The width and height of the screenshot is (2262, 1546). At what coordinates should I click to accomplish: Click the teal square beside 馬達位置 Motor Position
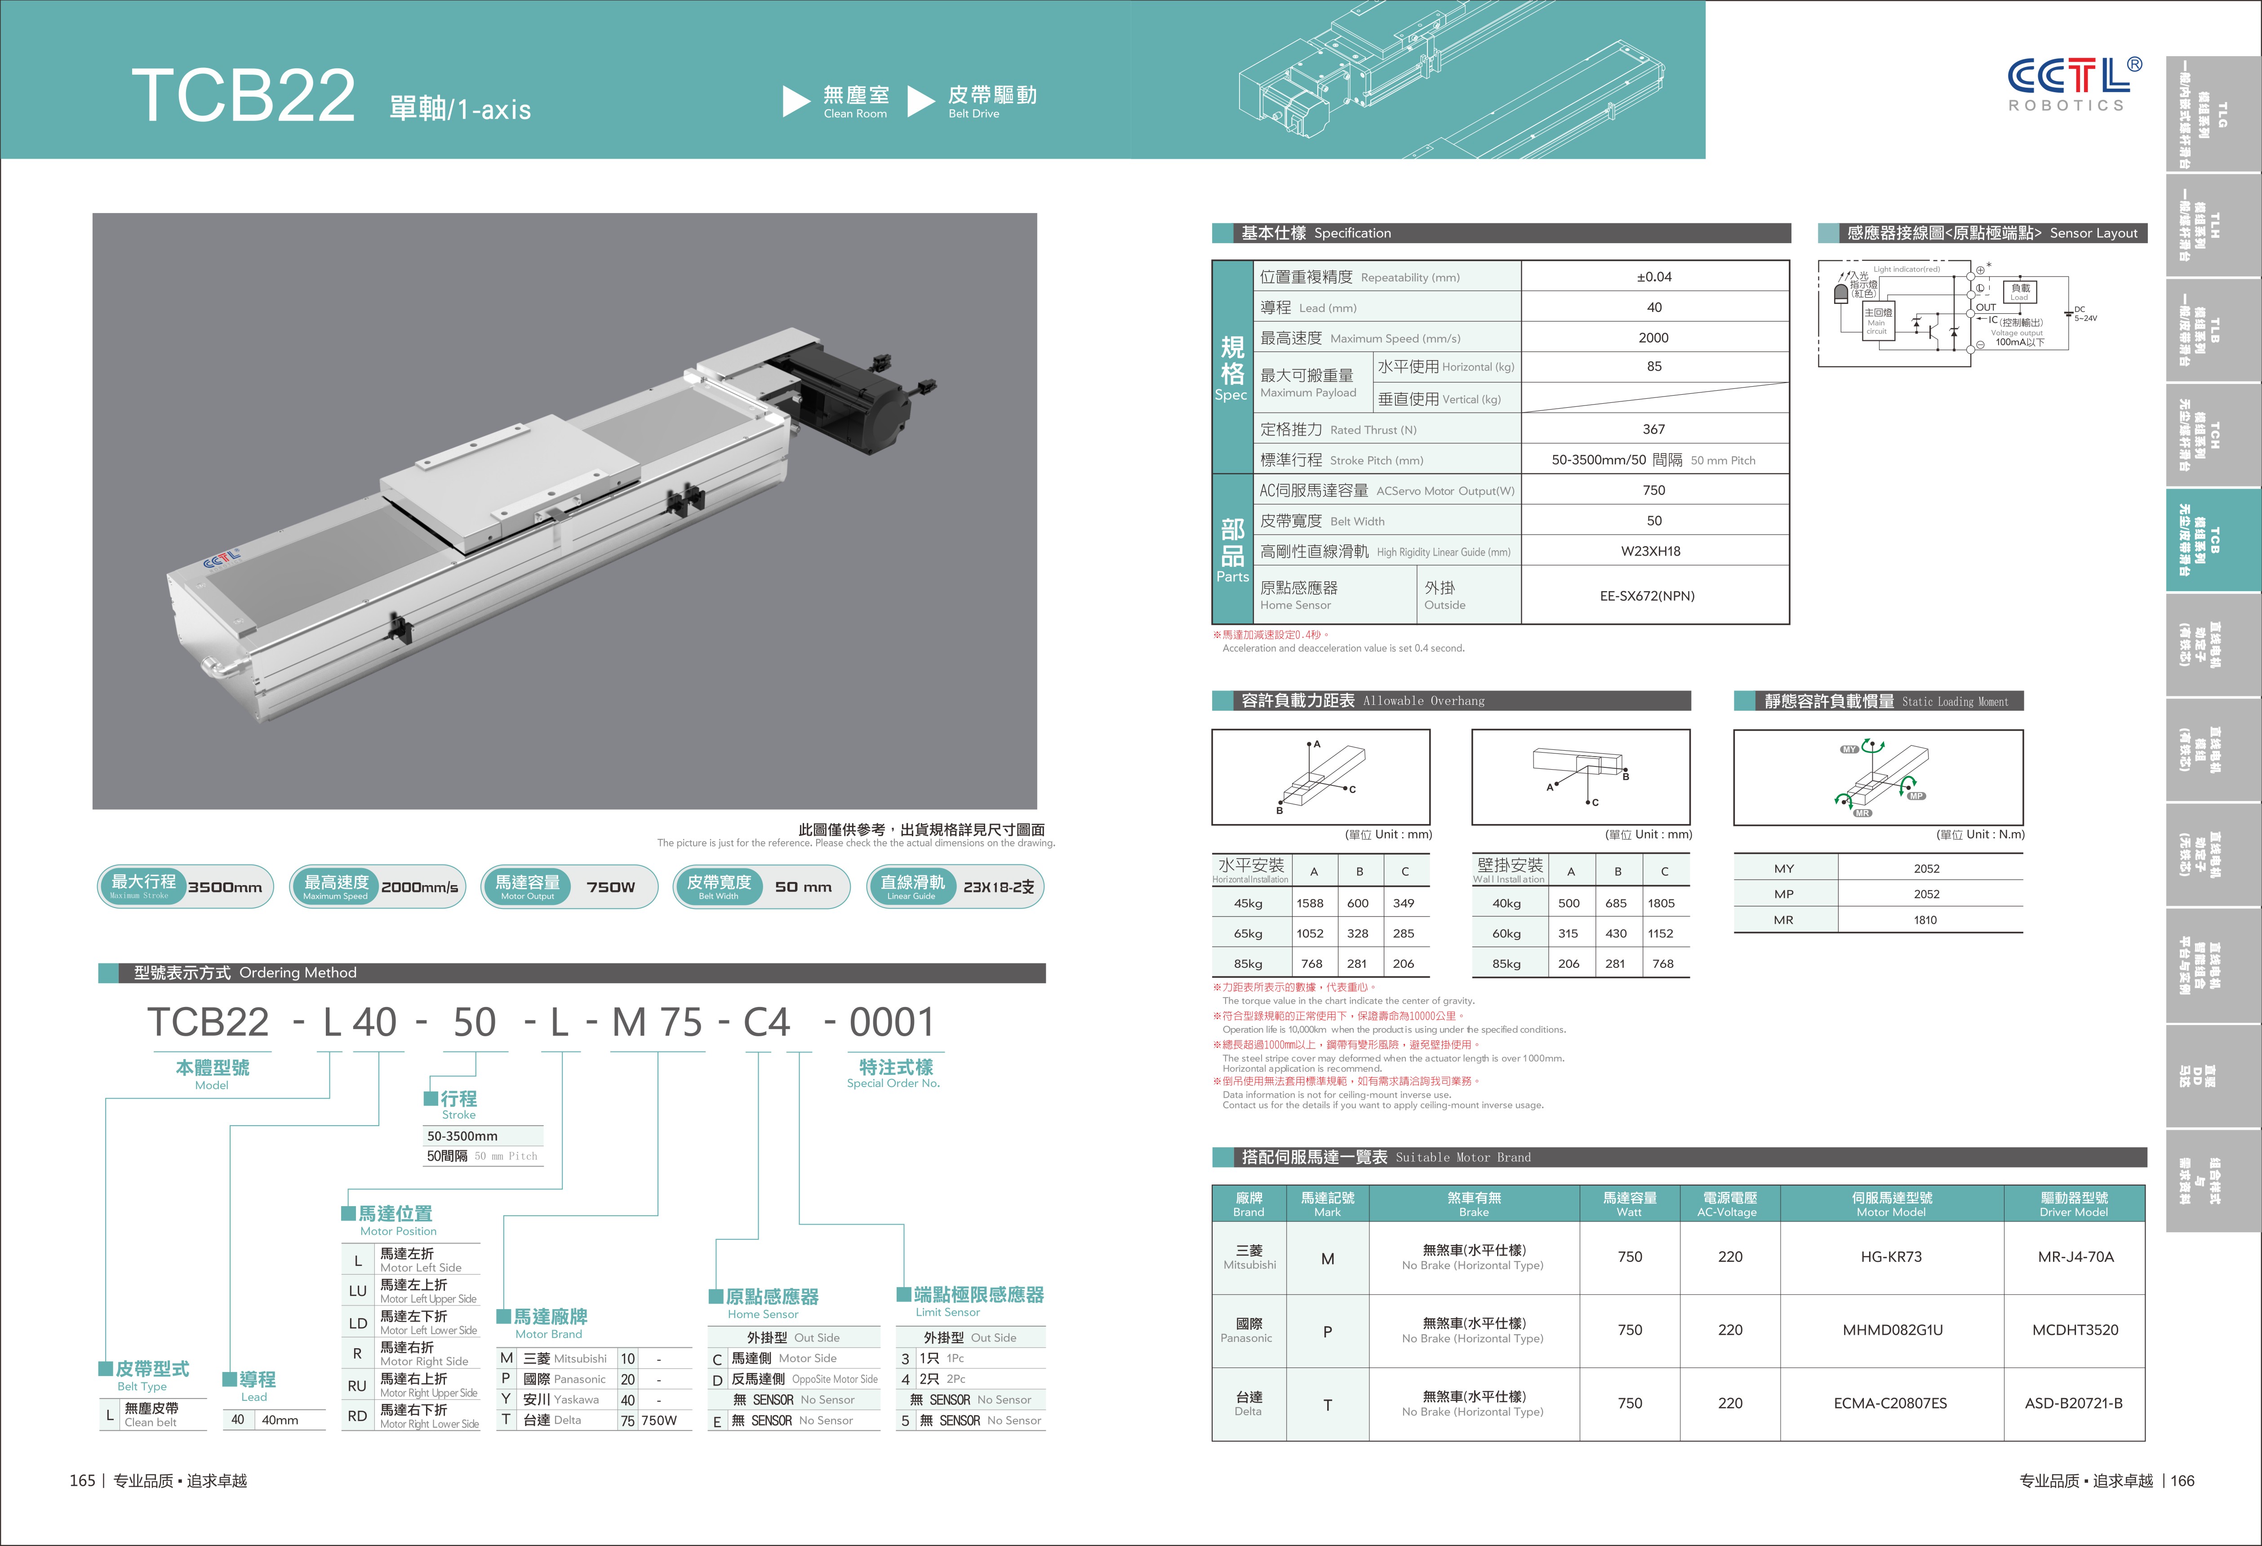pos(348,1213)
